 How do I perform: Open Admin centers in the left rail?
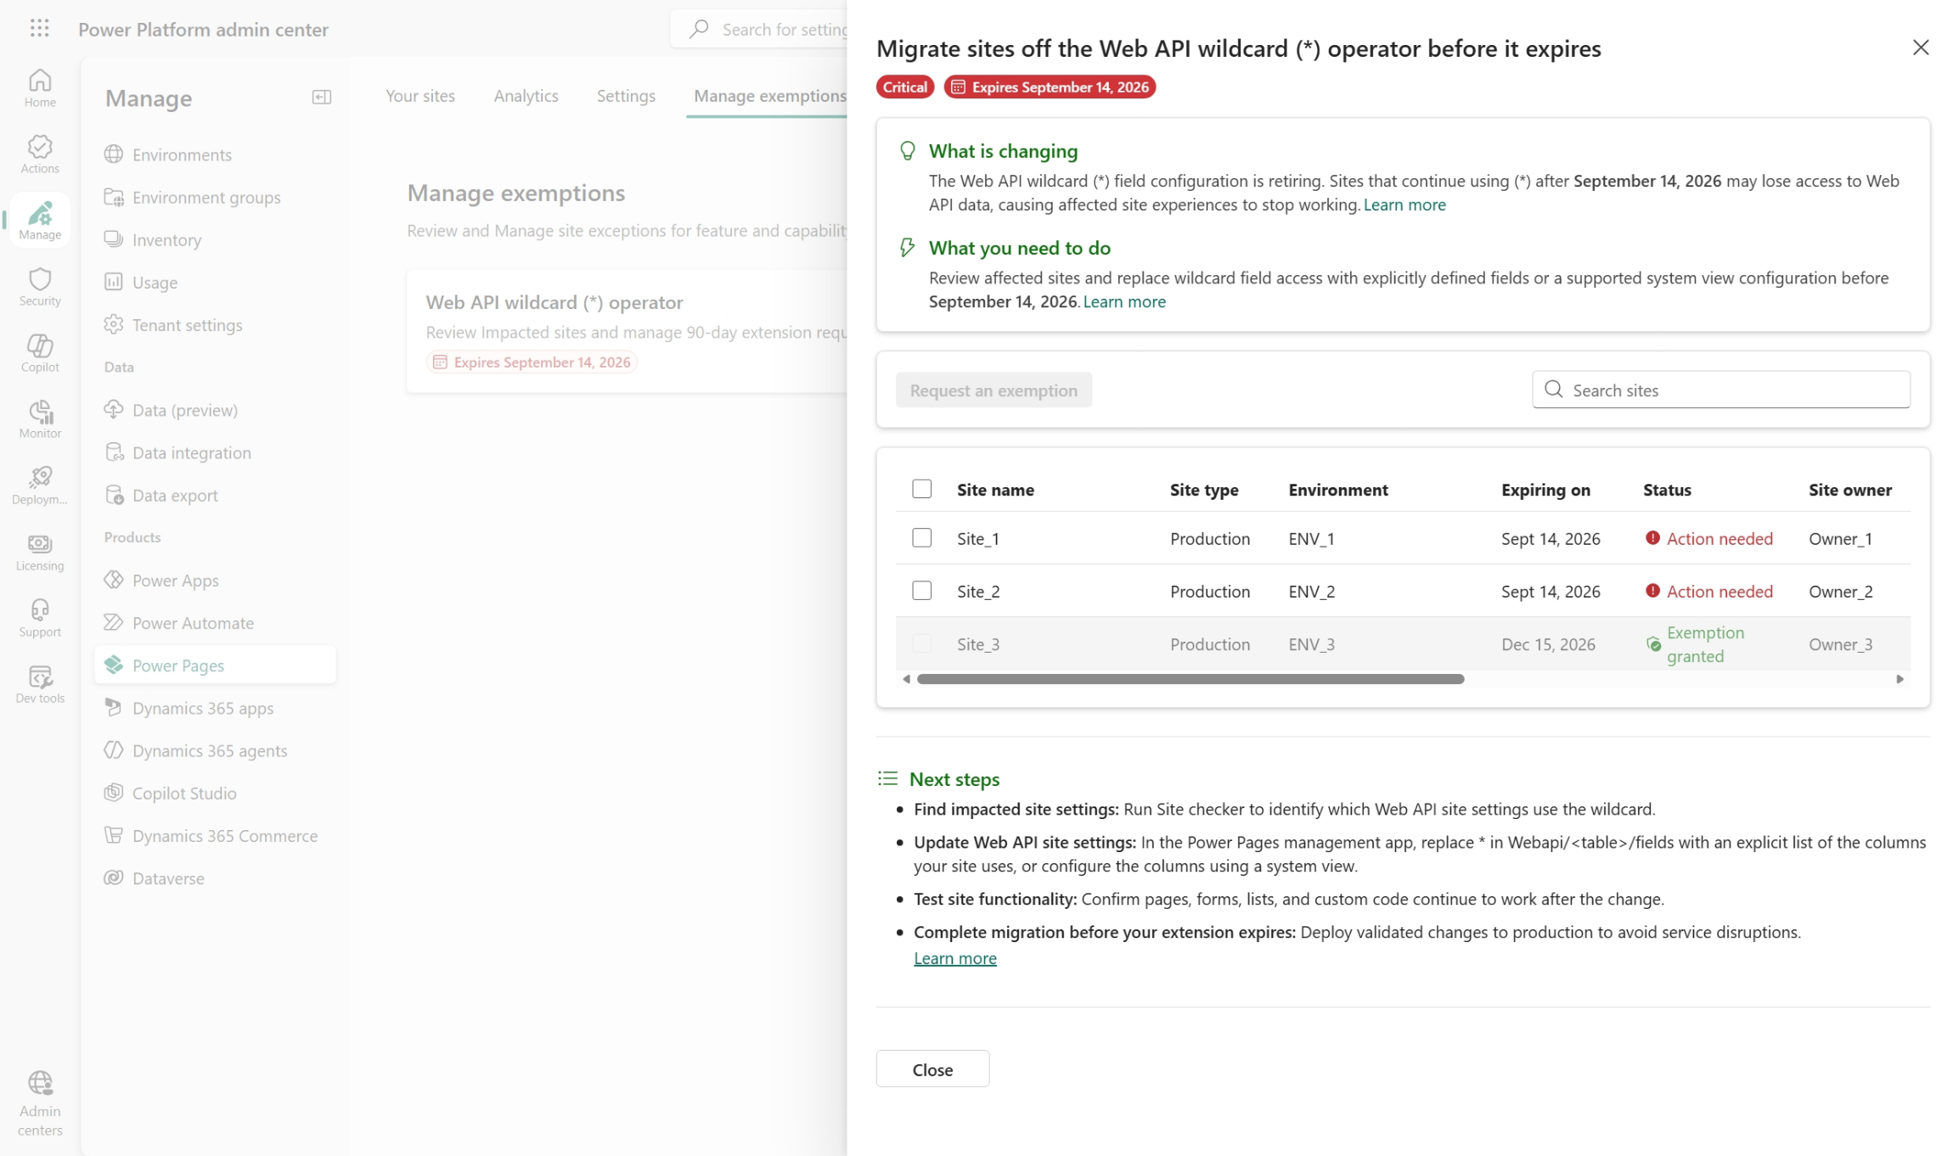click(x=40, y=1103)
